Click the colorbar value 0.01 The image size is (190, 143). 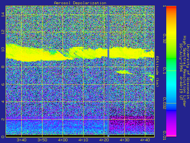tap(164, 136)
